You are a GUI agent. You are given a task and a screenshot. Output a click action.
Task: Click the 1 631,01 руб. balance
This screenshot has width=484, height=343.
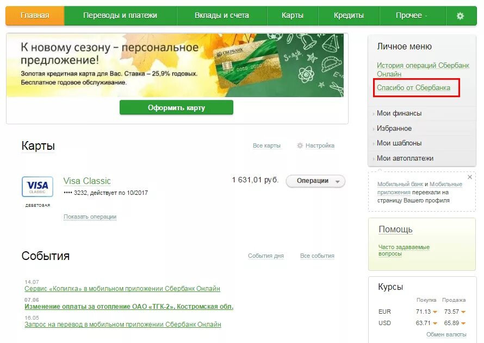coord(255,180)
